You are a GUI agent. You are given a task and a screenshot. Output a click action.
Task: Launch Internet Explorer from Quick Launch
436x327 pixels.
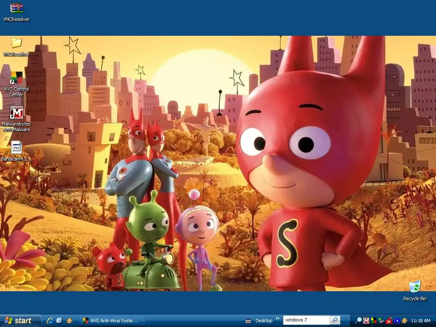[50, 321]
